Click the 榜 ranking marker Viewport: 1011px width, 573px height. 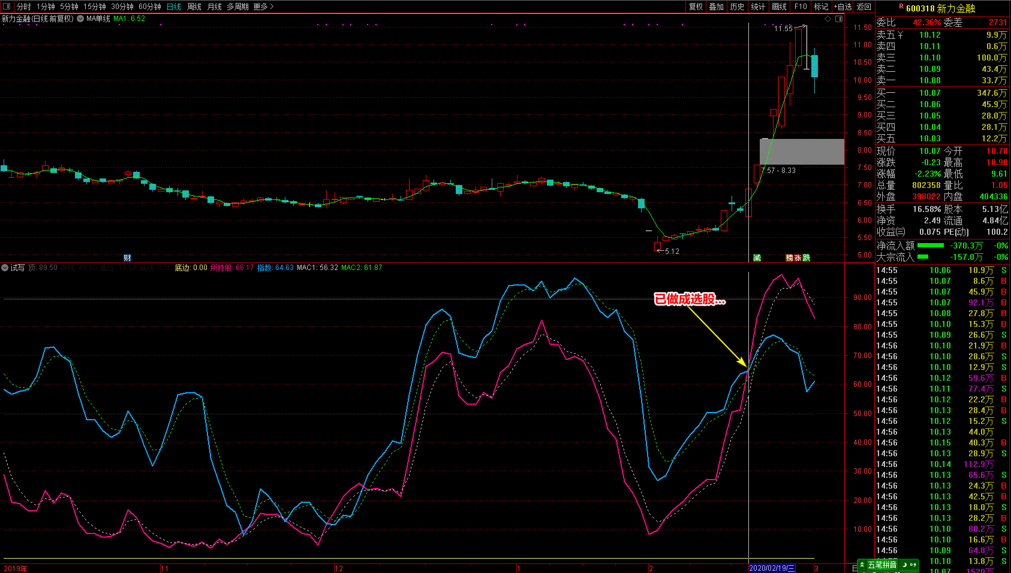click(789, 258)
